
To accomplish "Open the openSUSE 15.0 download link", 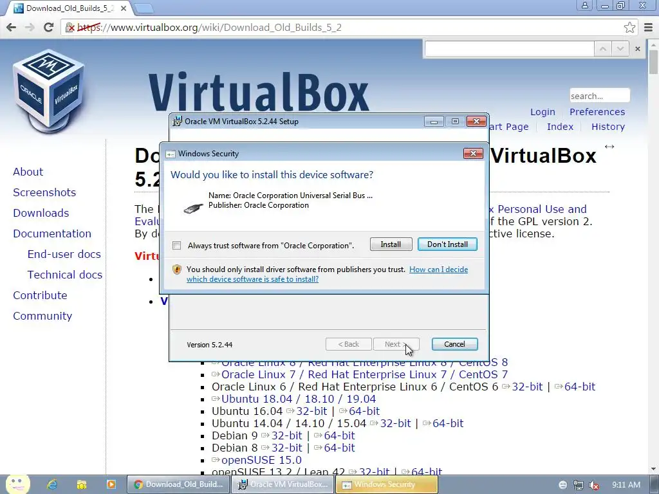I will [x=261, y=460].
